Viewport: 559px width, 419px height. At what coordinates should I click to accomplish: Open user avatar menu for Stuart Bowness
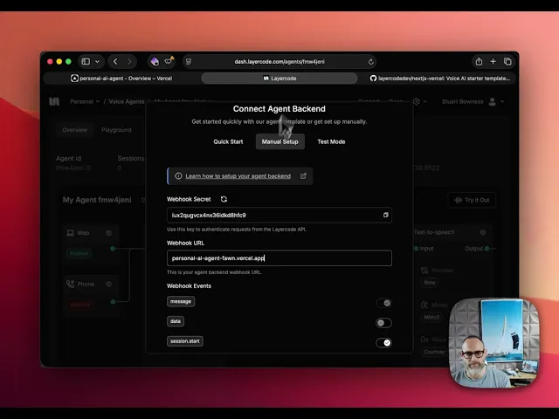point(493,101)
